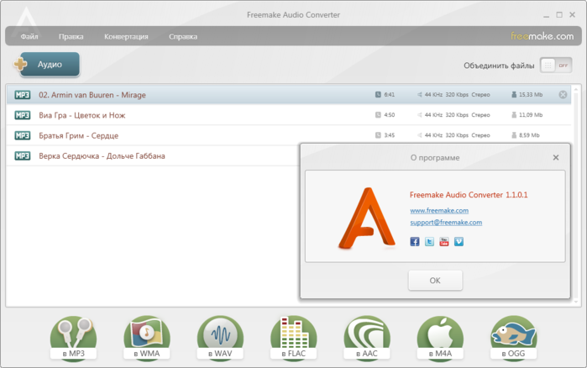Click the support@freemake.com email link
The height and width of the screenshot is (368, 587).
tap(446, 223)
